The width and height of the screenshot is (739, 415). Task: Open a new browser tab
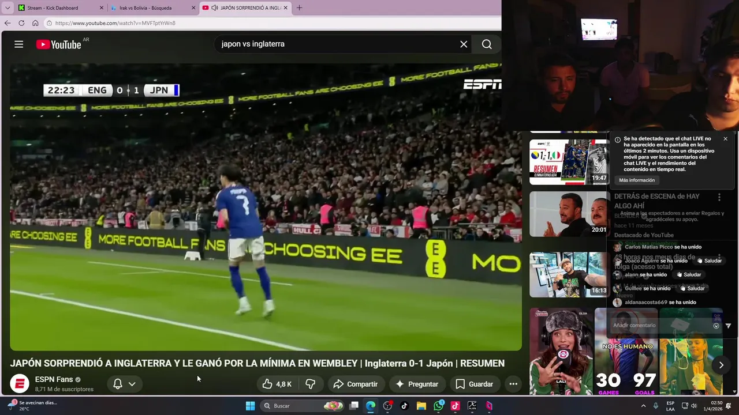click(x=299, y=8)
